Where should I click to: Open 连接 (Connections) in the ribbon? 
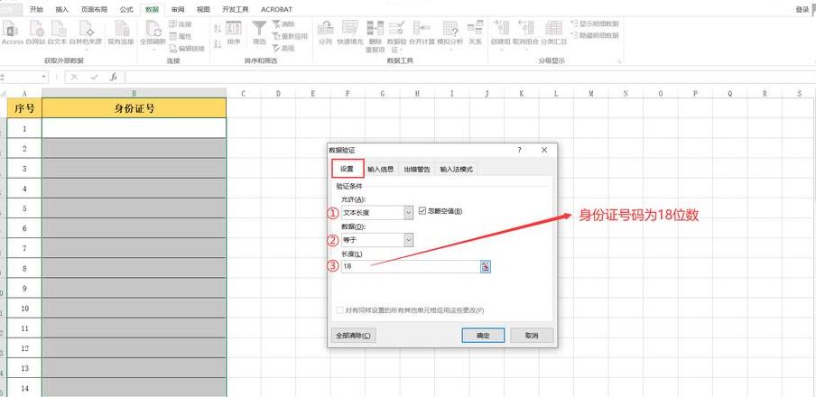[x=181, y=24]
